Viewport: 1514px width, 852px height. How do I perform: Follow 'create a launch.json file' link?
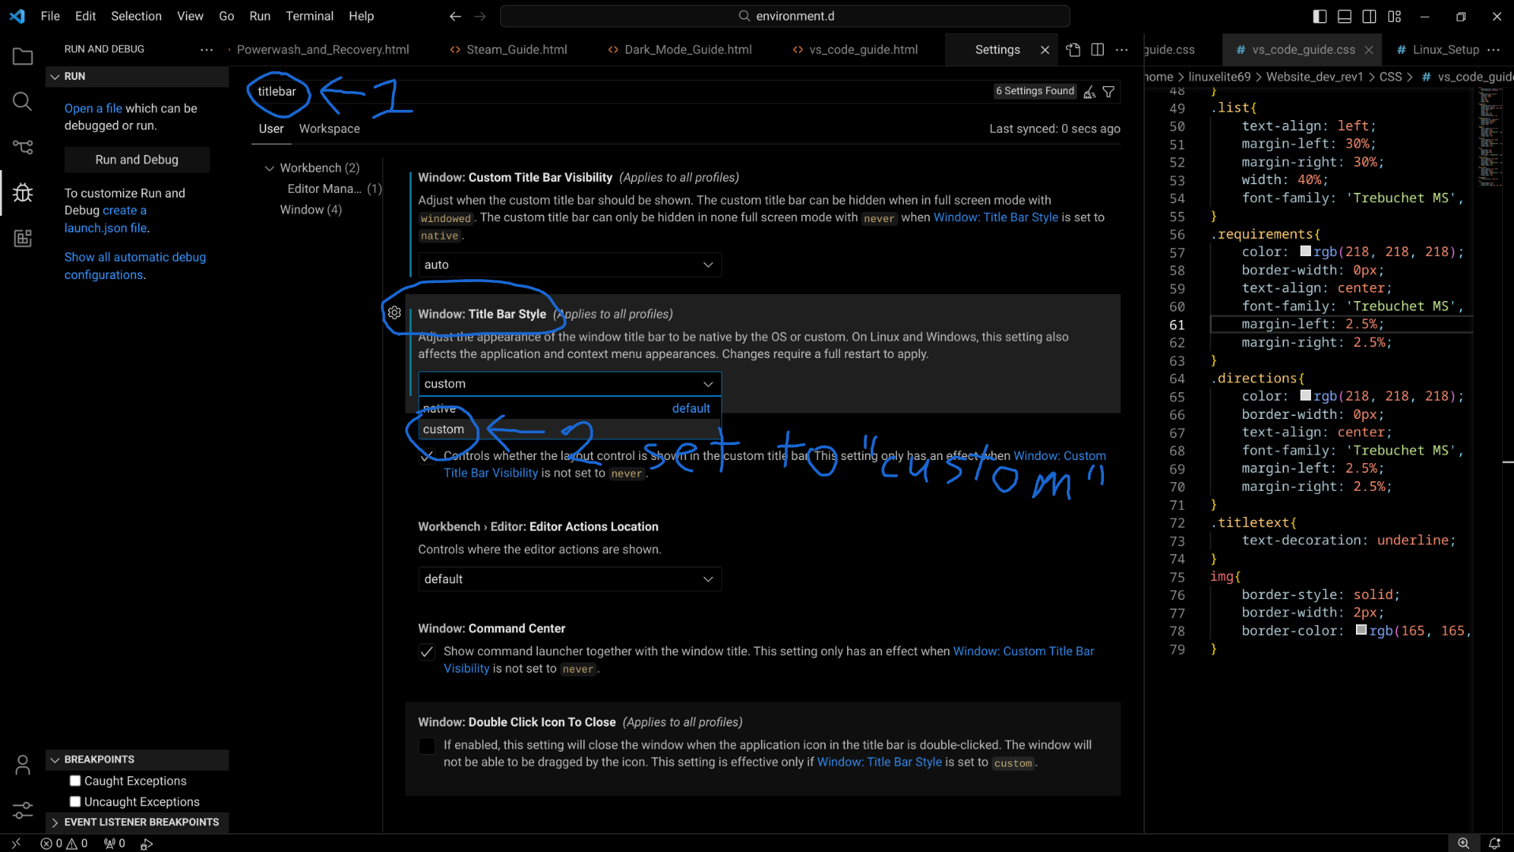[x=106, y=219]
